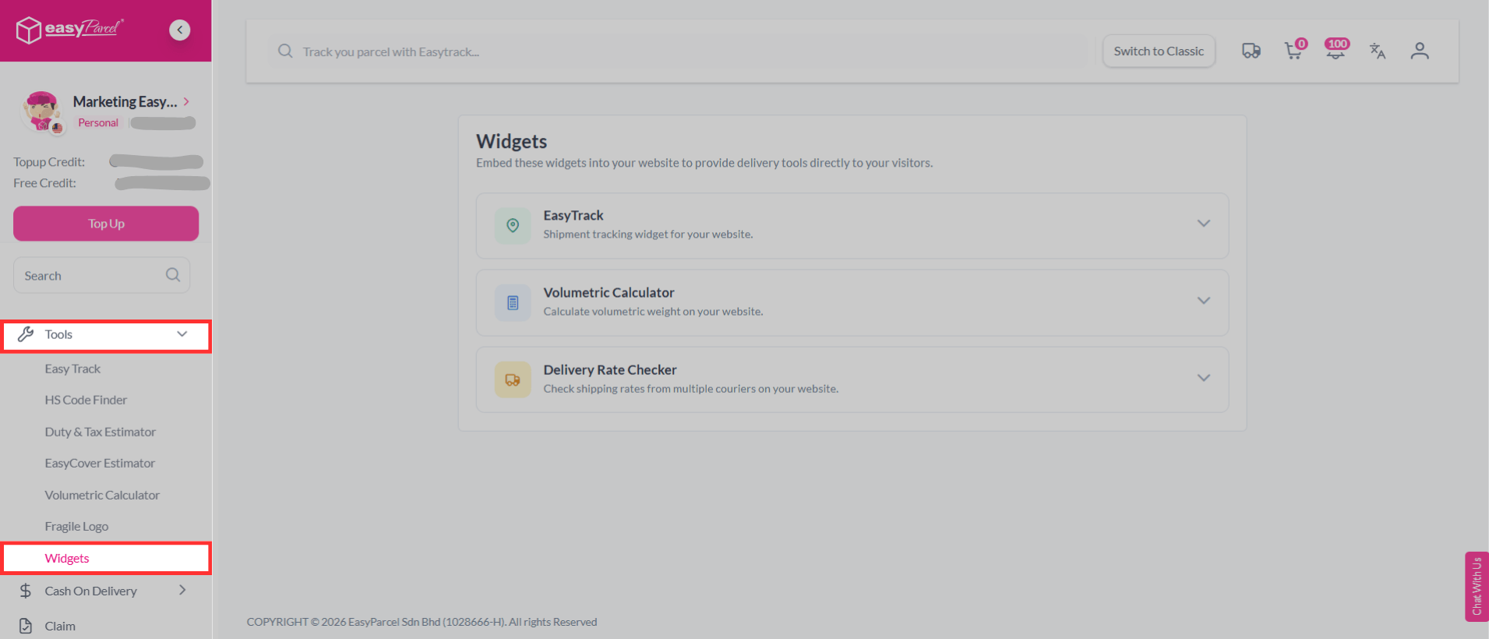Select HS Code Finder in the sidebar

tap(86, 400)
